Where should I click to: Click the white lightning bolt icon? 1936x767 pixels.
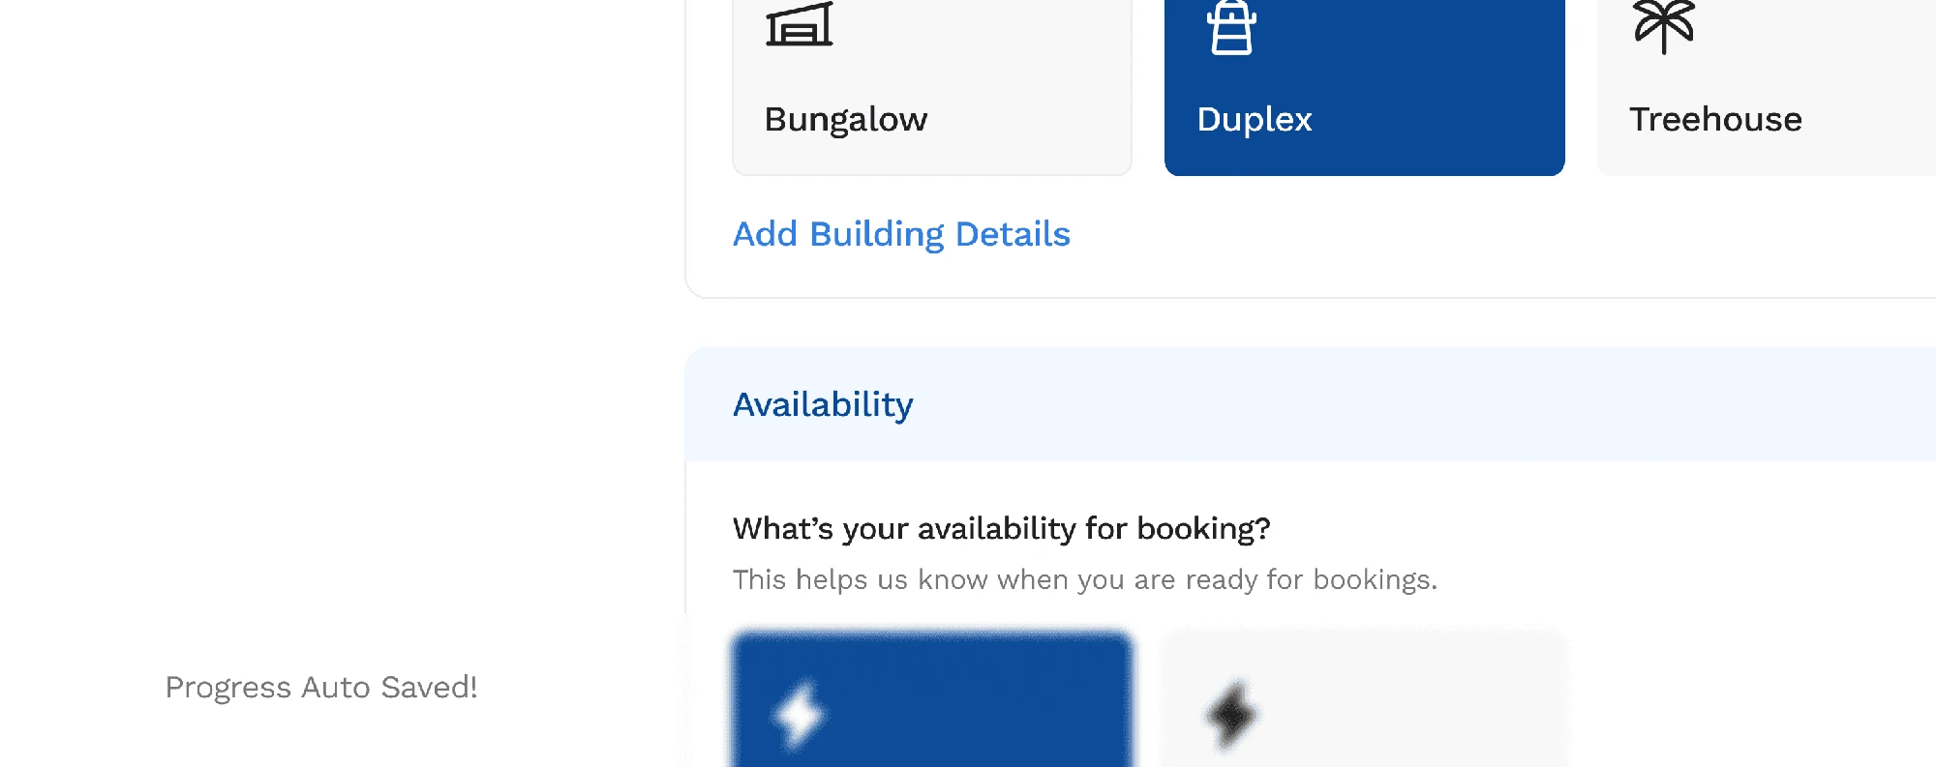tap(799, 716)
